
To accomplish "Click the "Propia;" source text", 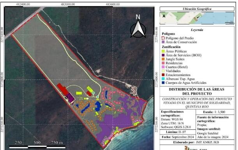I will click(x=202, y=125).
